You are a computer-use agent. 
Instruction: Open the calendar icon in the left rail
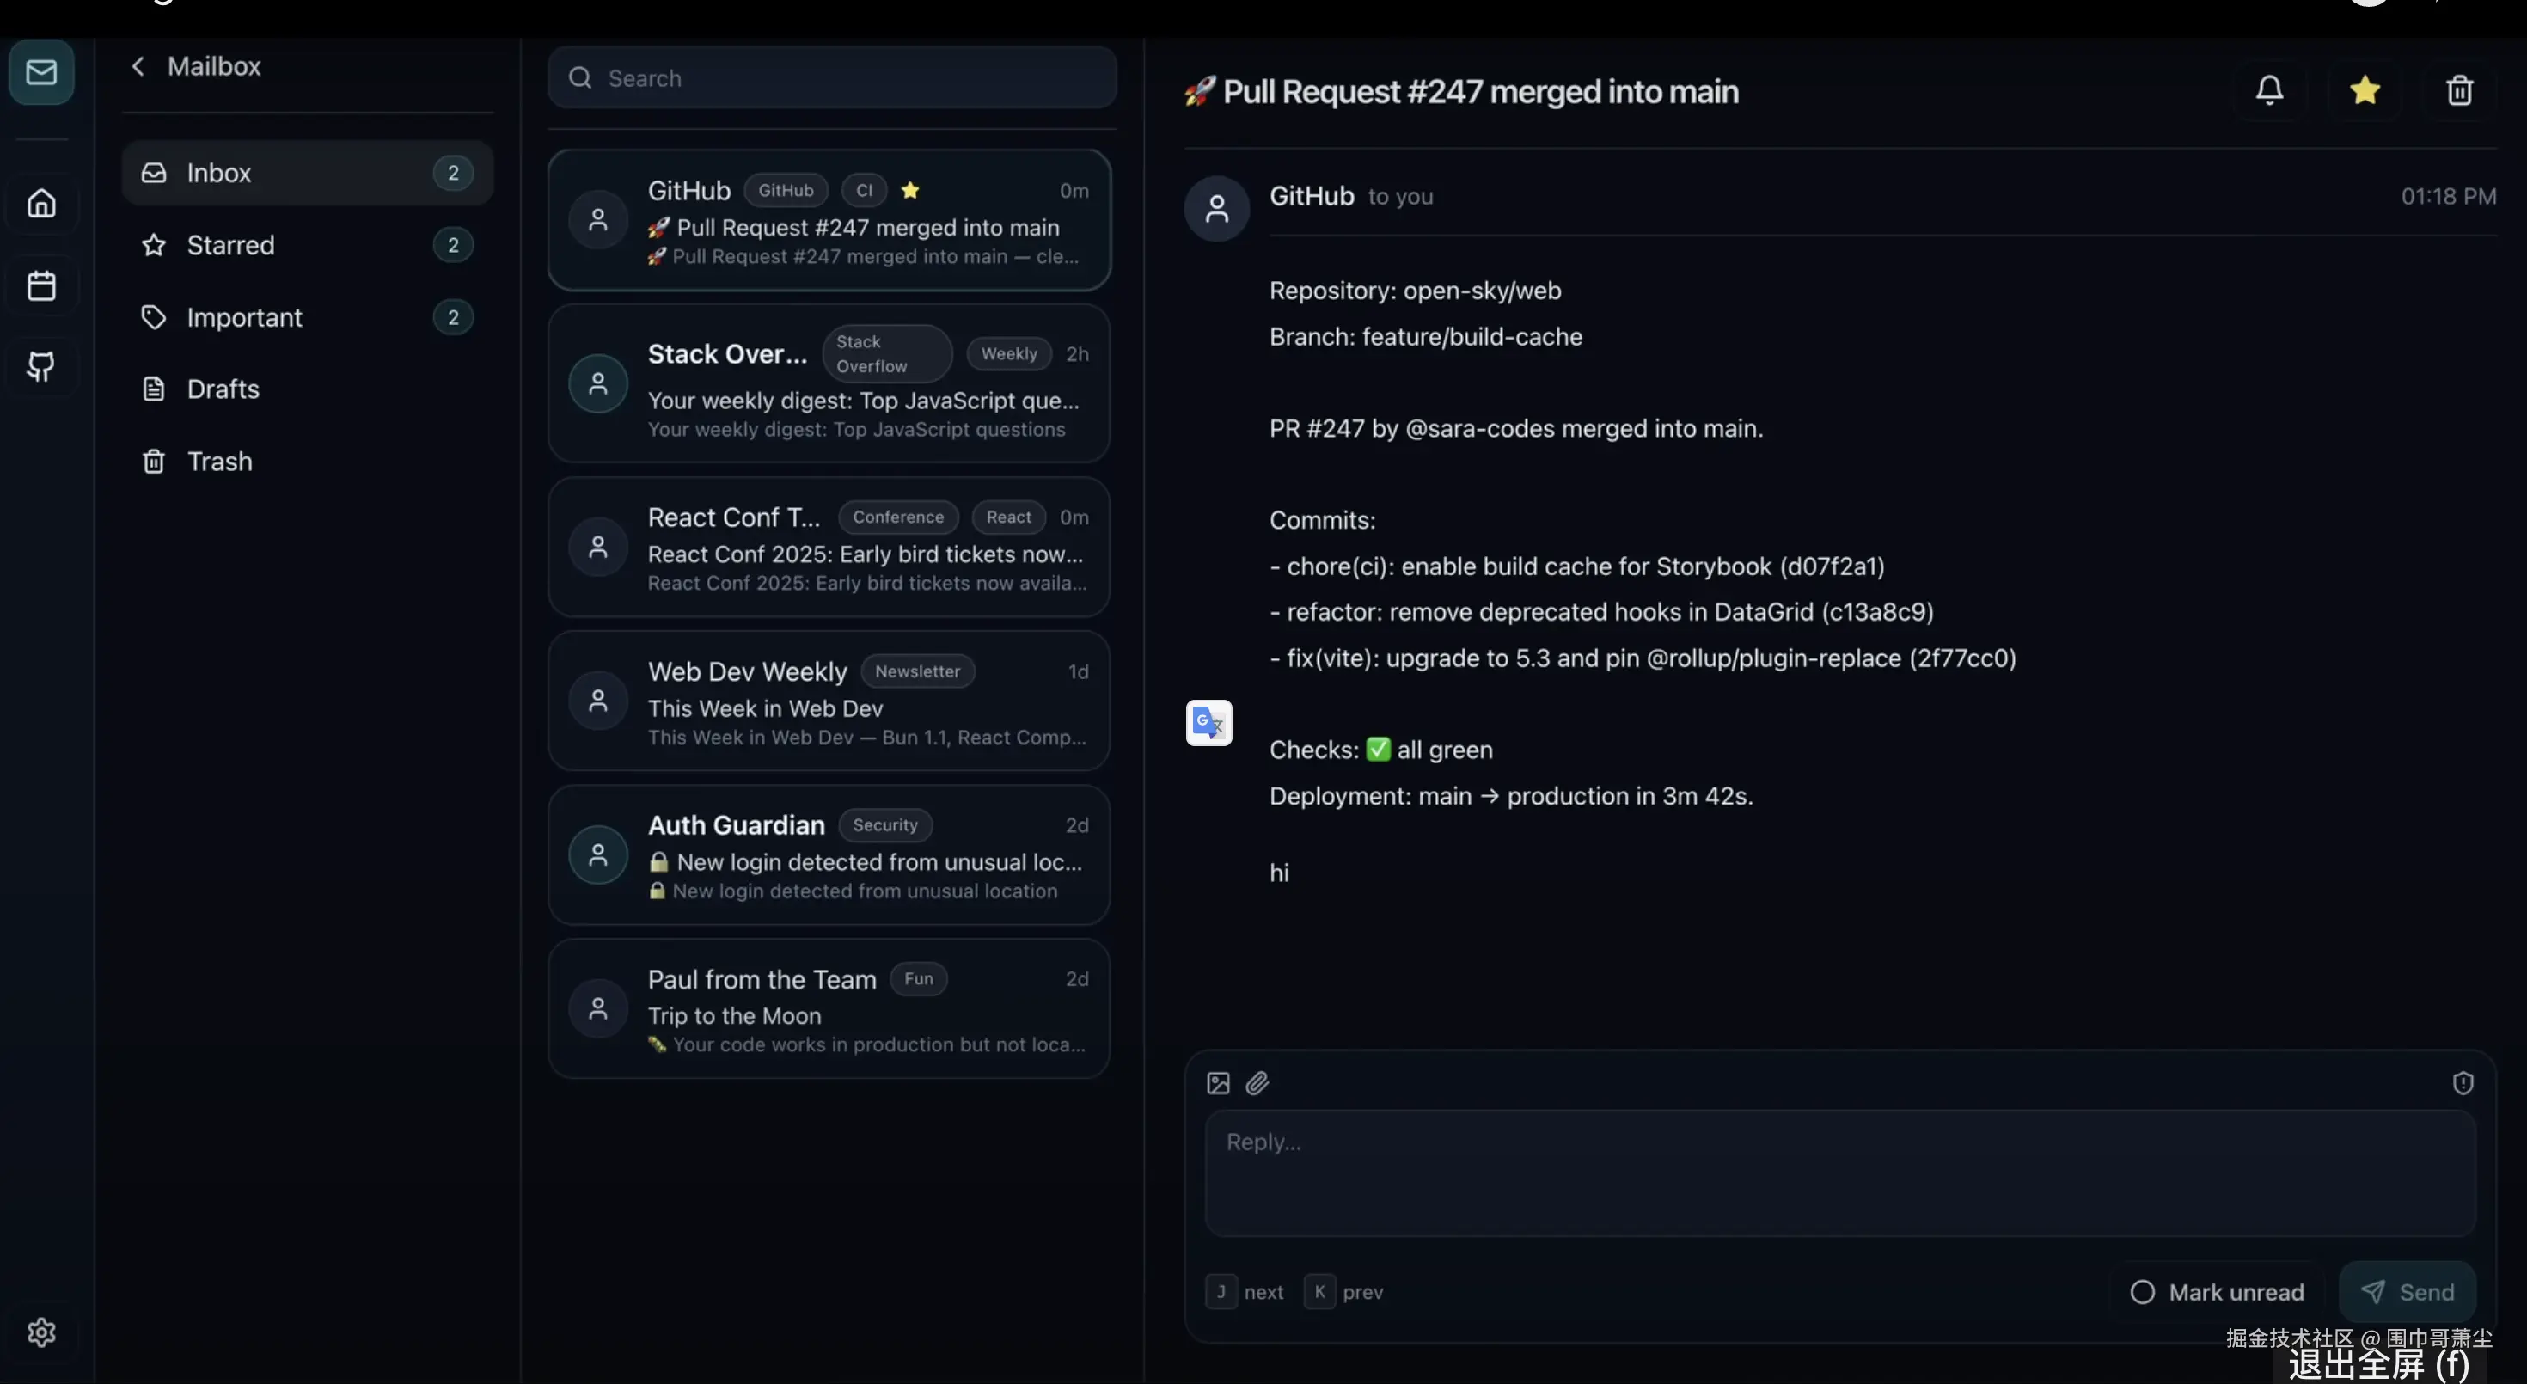coord(41,285)
